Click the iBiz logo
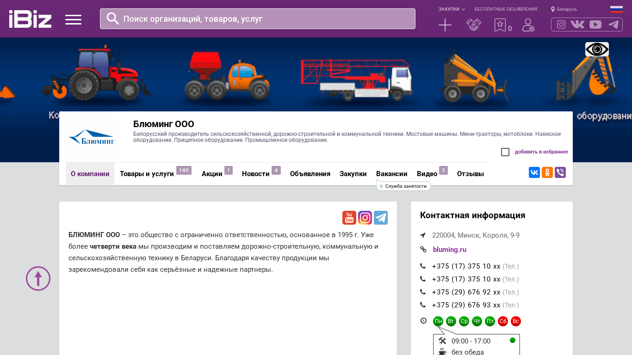Viewport: 632px width, 355px height. coord(30,19)
